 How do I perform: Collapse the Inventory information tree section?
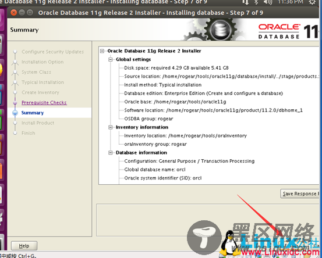tap(111, 127)
